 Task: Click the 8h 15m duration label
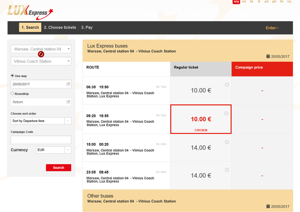(x=161, y=87)
